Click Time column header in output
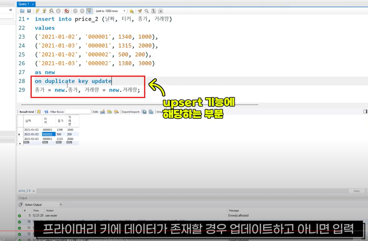 (36, 211)
